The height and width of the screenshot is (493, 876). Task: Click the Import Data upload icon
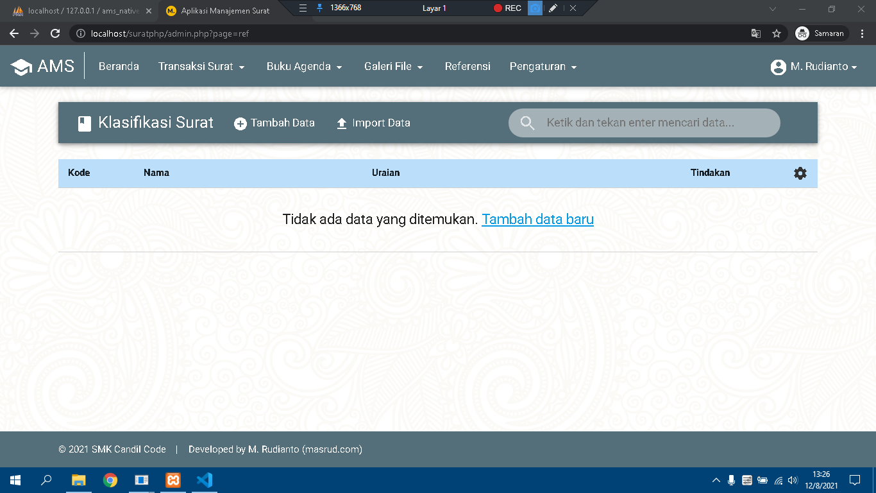coord(342,124)
